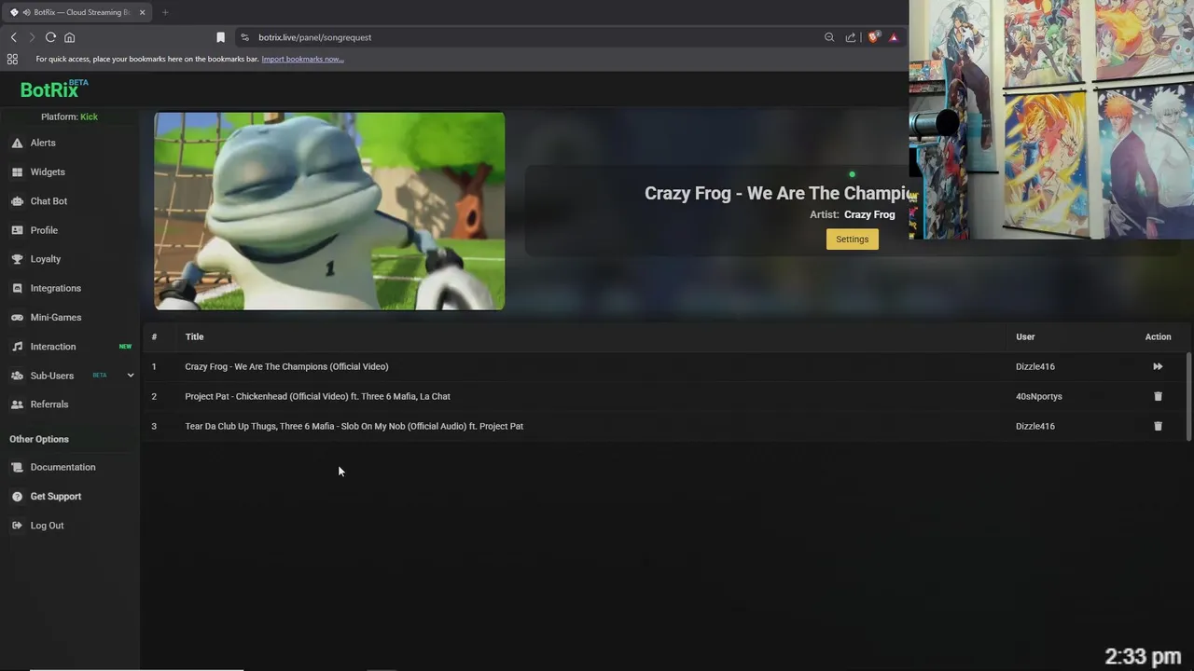Viewport: 1194px width, 671px height.
Task: Expand the Sub-Users chevron
Action: click(x=131, y=376)
